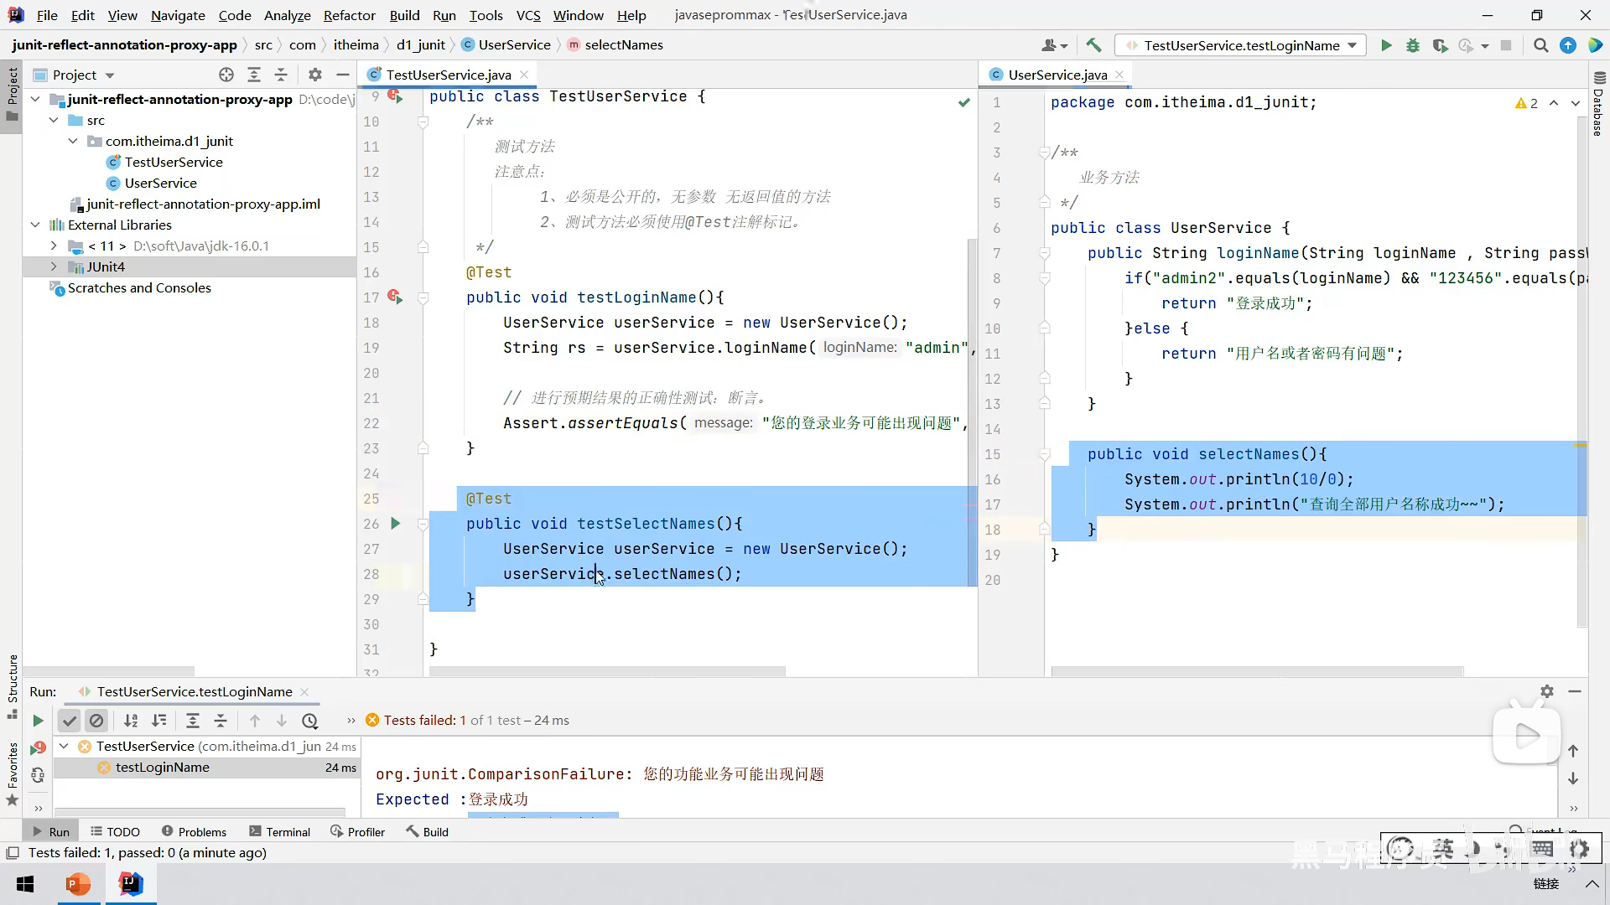This screenshot has width=1610, height=905.
Task: Open the Refactor menu
Action: click(349, 15)
